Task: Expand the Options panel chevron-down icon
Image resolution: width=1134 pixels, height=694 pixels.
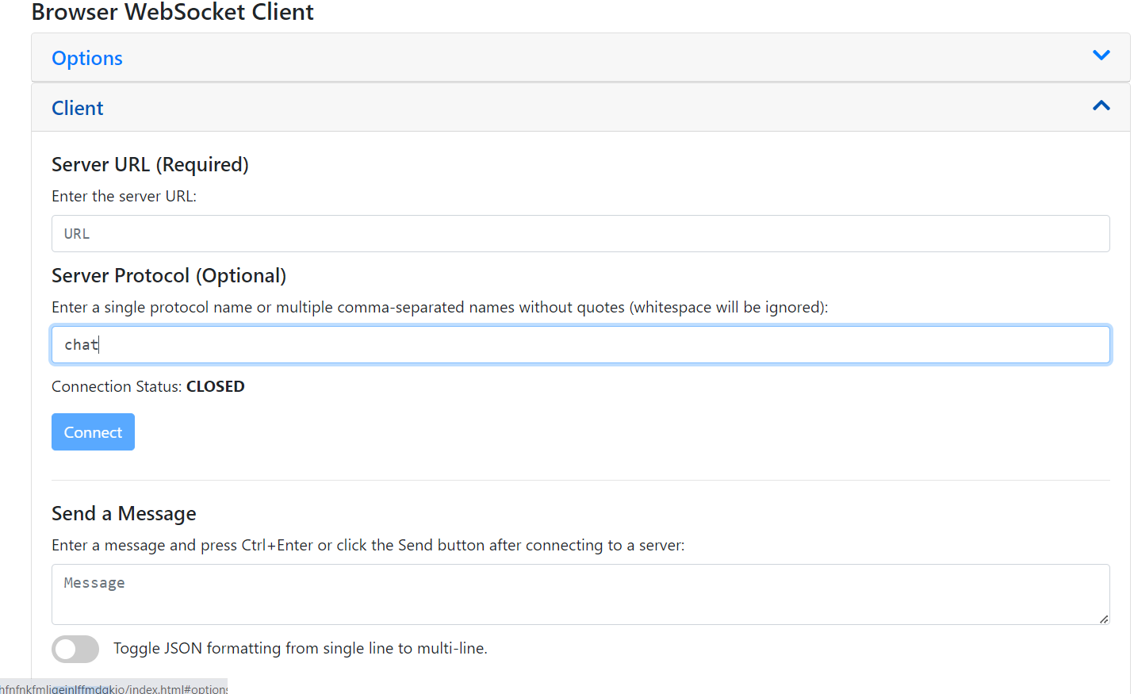Action: click(x=1101, y=56)
